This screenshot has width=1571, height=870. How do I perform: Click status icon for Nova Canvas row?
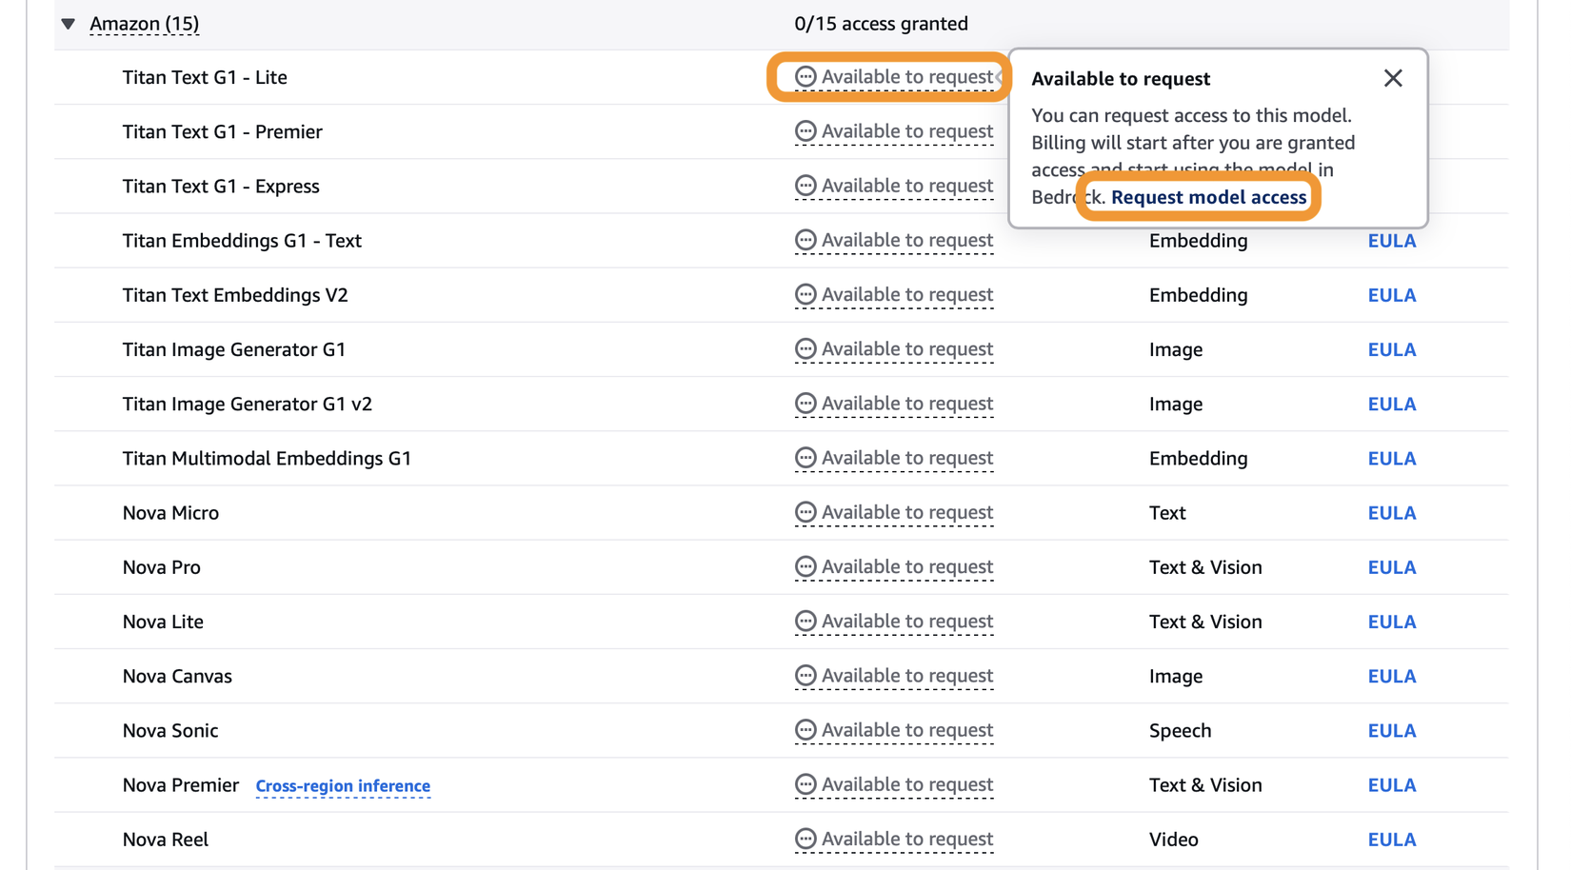(x=805, y=676)
